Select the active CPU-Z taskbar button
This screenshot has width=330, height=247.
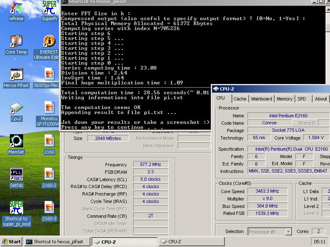pyautogui.click(x=124, y=242)
